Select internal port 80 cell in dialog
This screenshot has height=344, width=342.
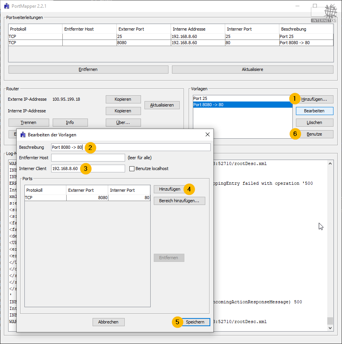[129, 198]
